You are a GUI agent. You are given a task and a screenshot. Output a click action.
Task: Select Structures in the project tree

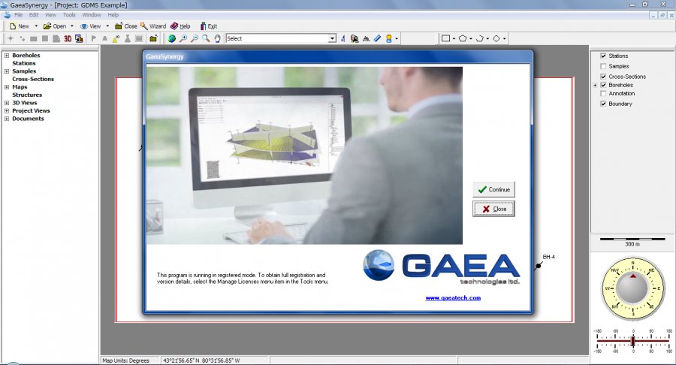tap(27, 95)
